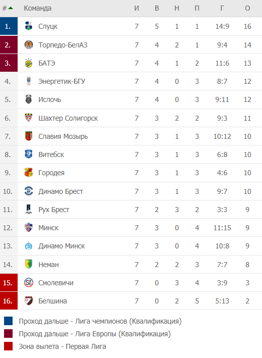
Task: Click the БАТЭ club emblem
Action: (x=29, y=63)
